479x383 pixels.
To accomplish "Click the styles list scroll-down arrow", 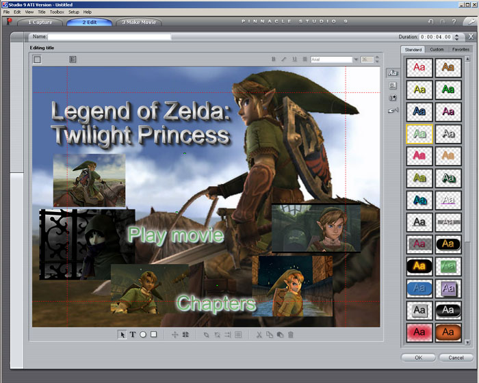I will pyautogui.click(x=467, y=343).
